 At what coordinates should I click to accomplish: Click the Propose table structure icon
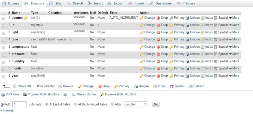[x=25, y=94]
